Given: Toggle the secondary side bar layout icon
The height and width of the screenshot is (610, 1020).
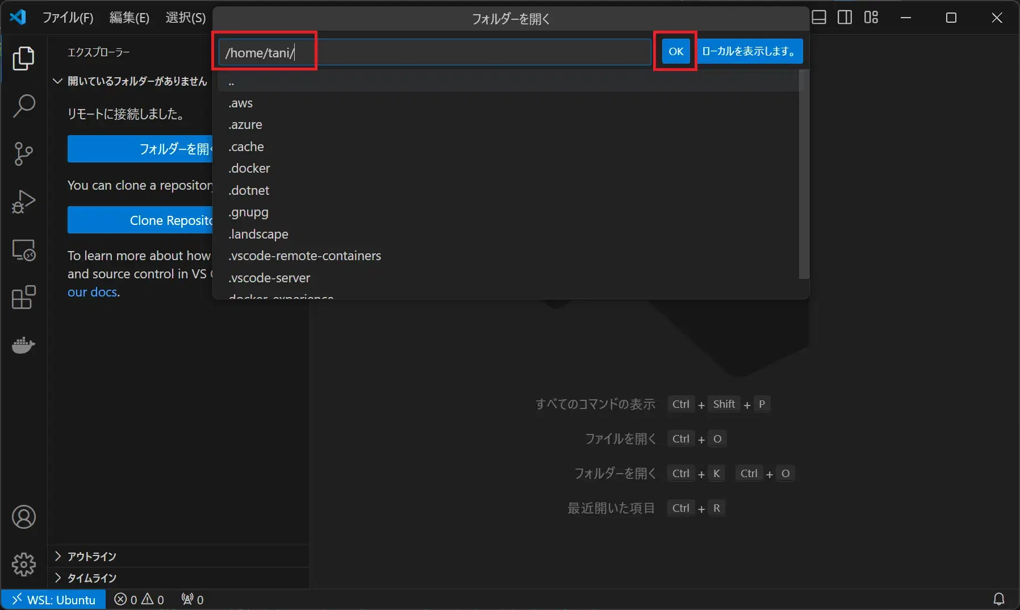Looking at the screenshot, I should 845,18.
